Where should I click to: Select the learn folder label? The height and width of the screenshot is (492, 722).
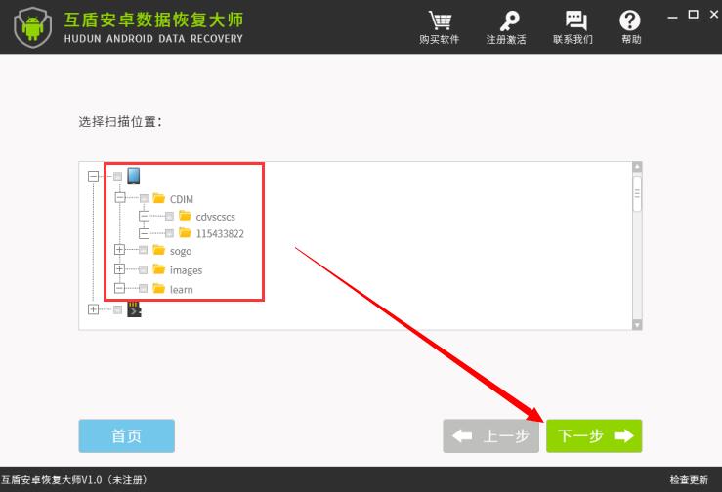[182, 290]
